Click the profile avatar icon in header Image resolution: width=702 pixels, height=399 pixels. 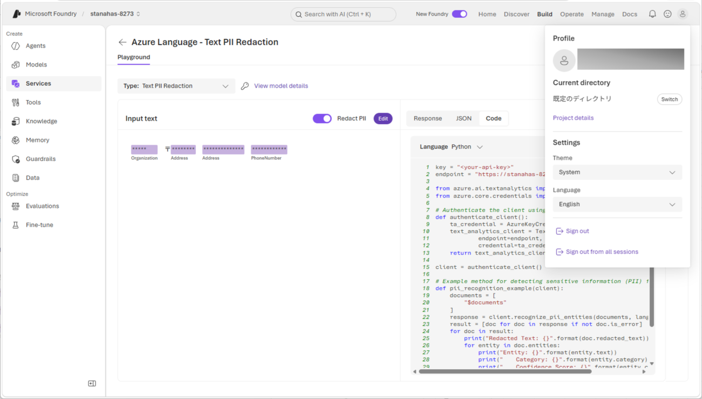[683, 14]
